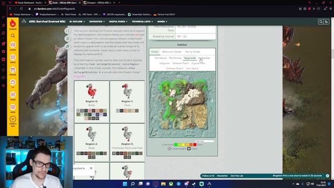Select the Party Dodo habitat tab
The width and height of the screenshot is (334, 188).
coord(193,52)
